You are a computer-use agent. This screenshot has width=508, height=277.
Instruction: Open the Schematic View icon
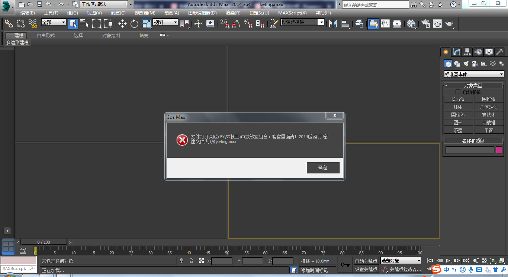397,24
